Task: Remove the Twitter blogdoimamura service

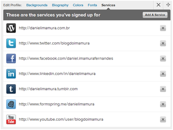Action: pos(163,43)
